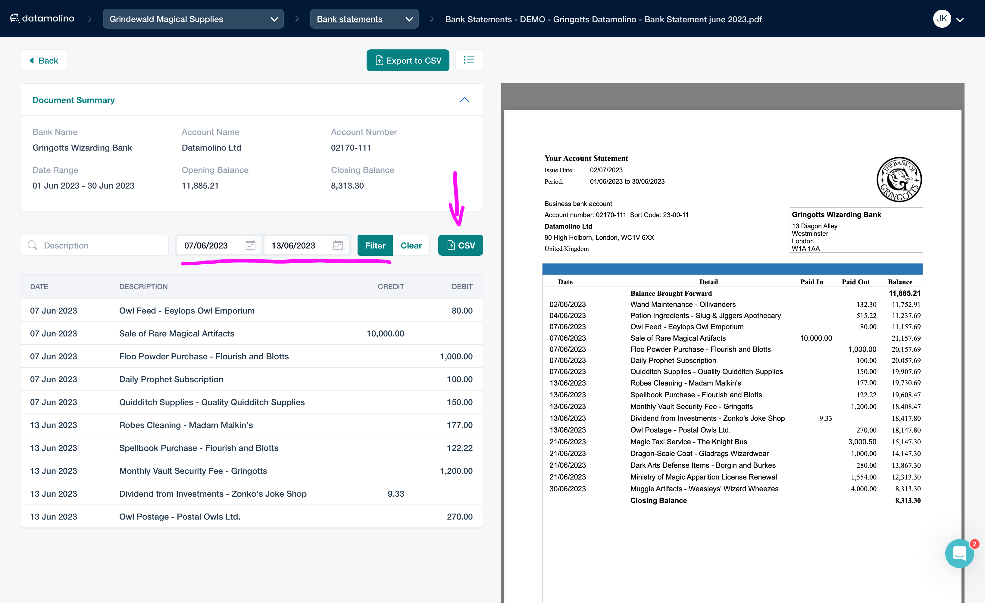Expand the user menu chevron beside JK

tap(960, 20)
